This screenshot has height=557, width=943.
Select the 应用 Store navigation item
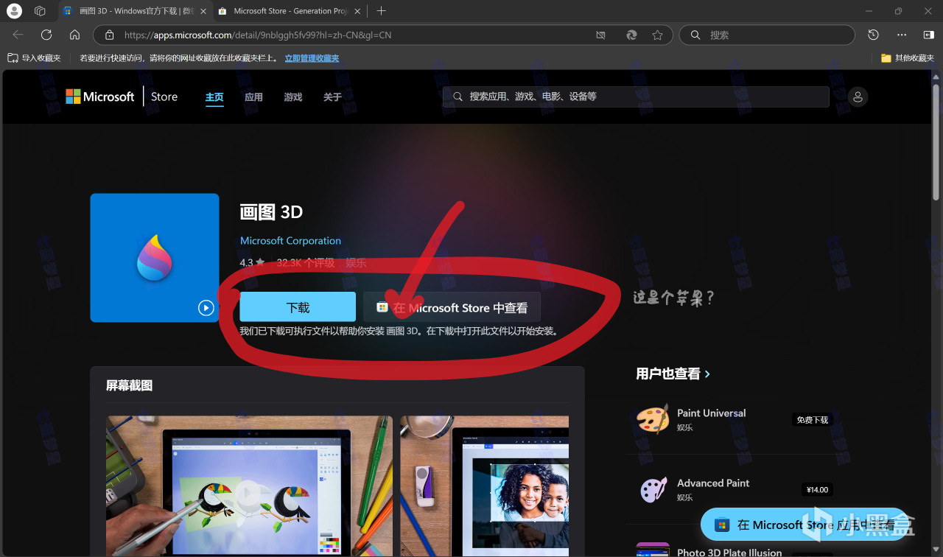[x=253, y=97]
